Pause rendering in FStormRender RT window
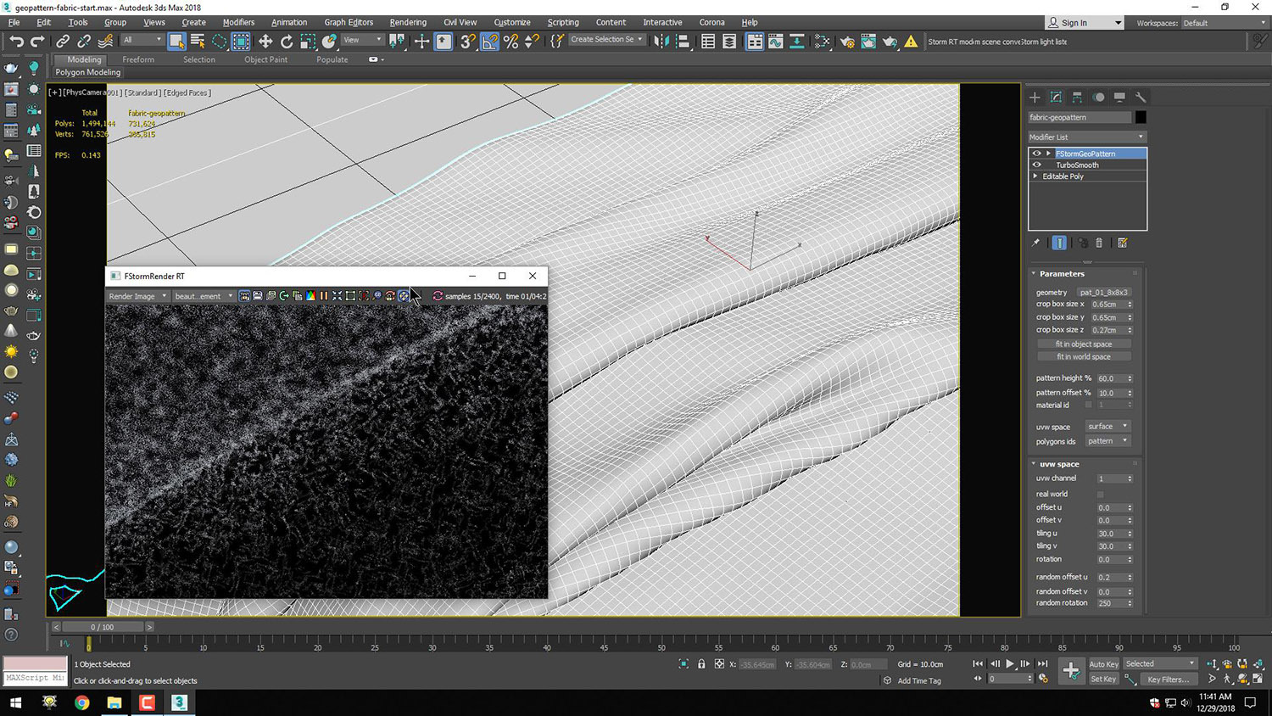Screen dimensions: 1272x716 click(324, 296)
